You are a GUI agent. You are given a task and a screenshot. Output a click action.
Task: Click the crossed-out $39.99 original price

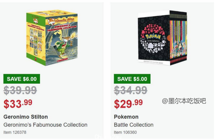(x=20, y=90)
